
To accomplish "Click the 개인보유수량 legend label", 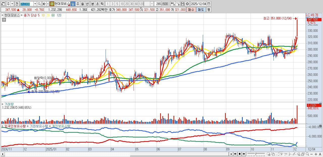I will coord(61,126).
